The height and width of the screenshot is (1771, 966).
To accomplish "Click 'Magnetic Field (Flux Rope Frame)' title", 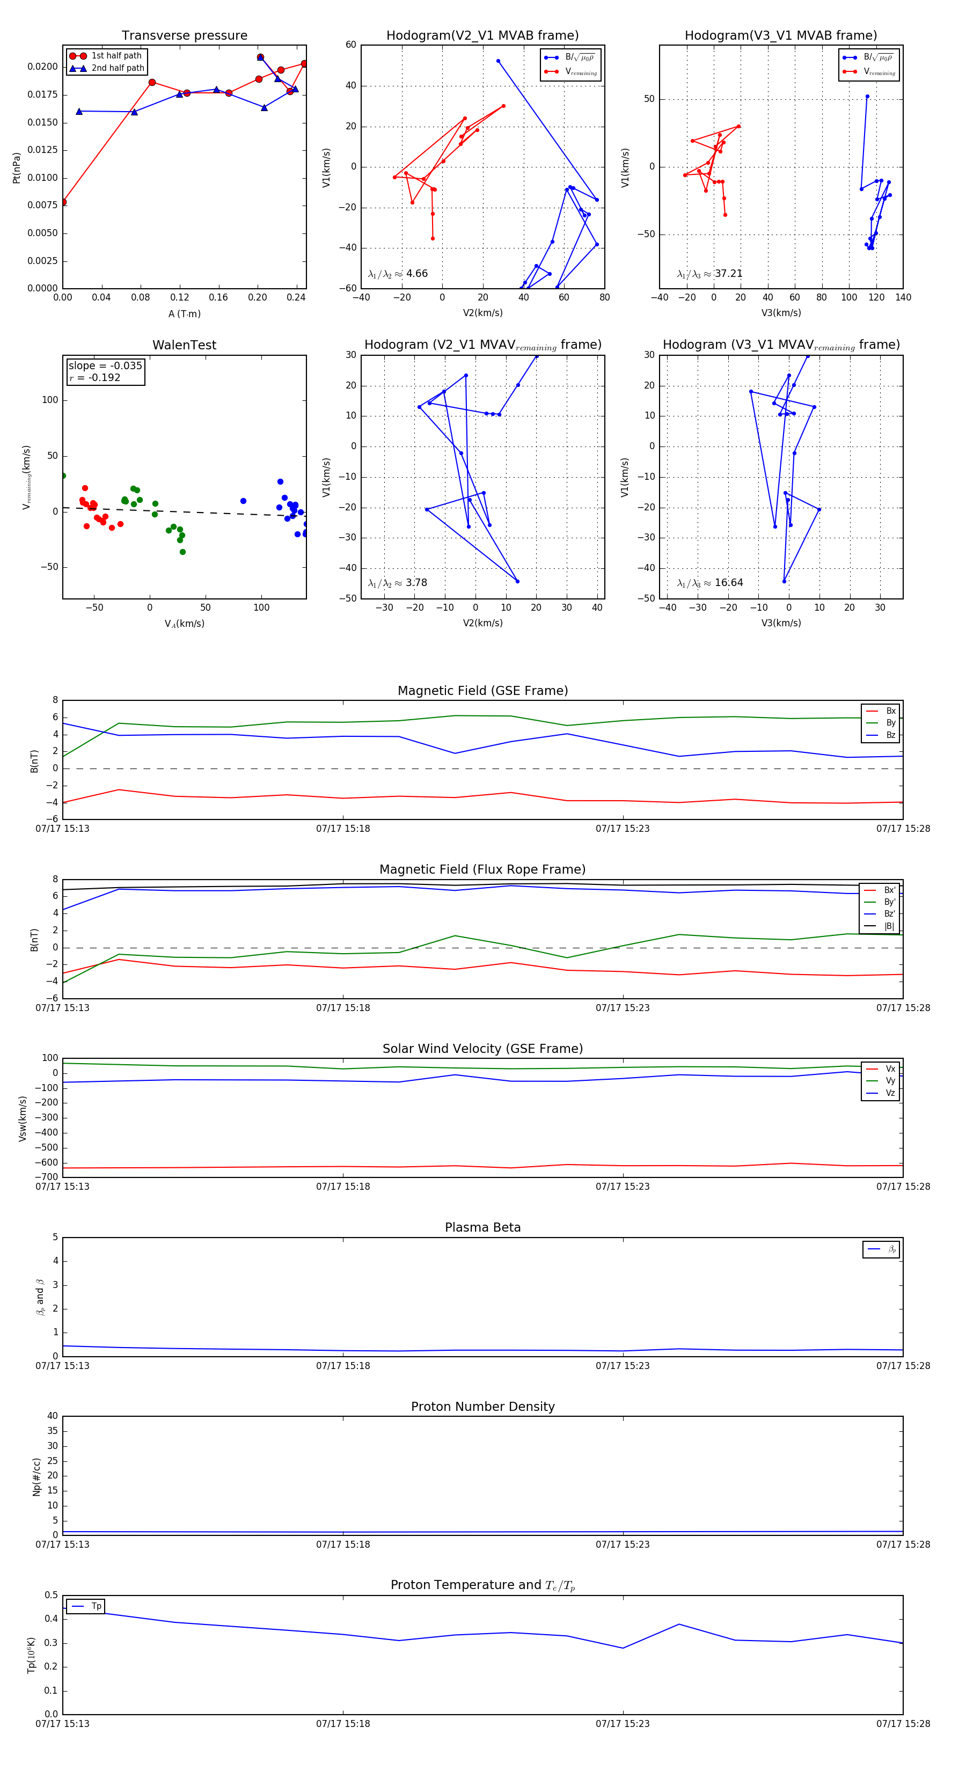I will (x=482, y=870).
